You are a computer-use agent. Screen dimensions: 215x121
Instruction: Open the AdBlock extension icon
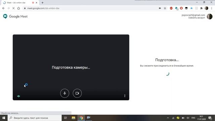tap(171, 8)
